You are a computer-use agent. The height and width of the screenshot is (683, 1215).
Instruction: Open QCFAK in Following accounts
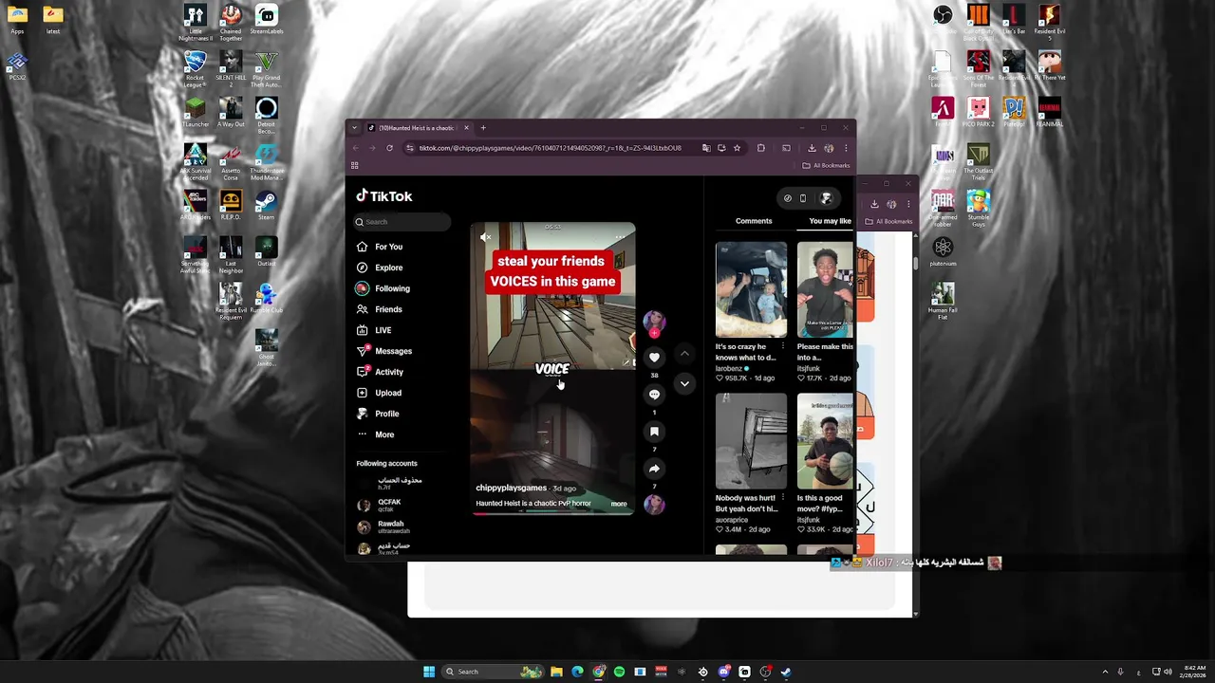coord(389,505)
